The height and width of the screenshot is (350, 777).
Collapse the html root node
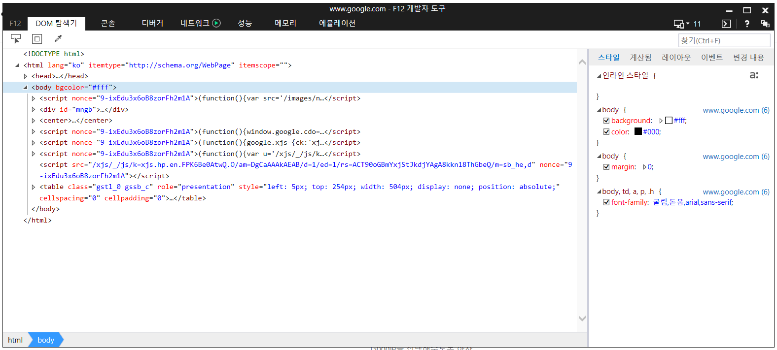17,65
